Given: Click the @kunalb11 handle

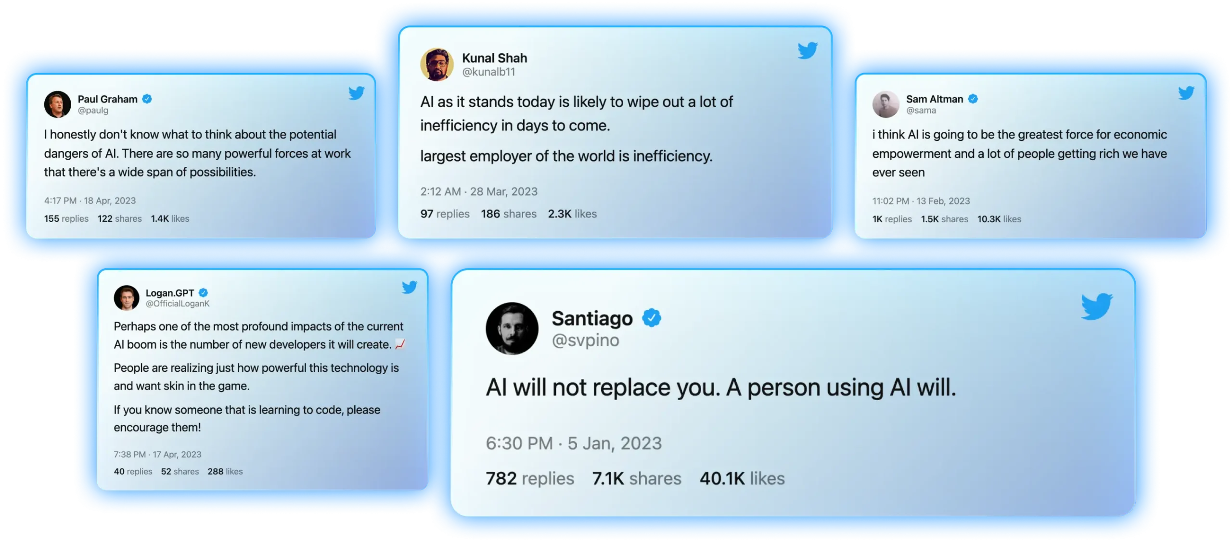Looking at the screenshot, I should [x=488, y=72].
